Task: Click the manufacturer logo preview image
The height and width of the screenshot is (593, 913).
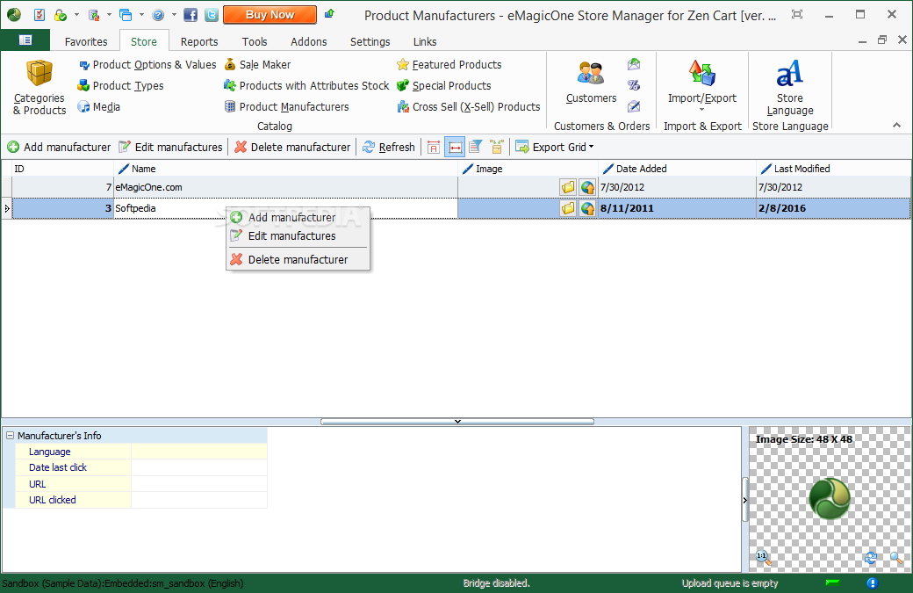Action: pos(829,498)
